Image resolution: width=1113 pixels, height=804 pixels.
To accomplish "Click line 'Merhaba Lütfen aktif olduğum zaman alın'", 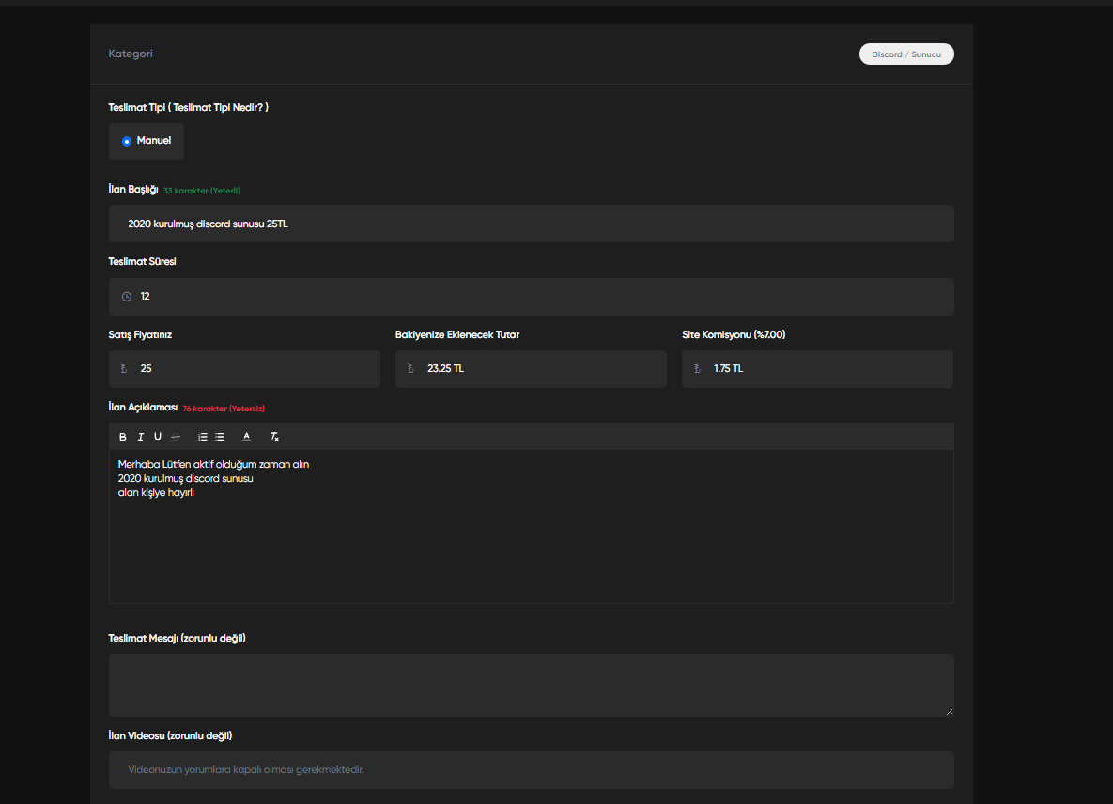I will coord(213,465).
